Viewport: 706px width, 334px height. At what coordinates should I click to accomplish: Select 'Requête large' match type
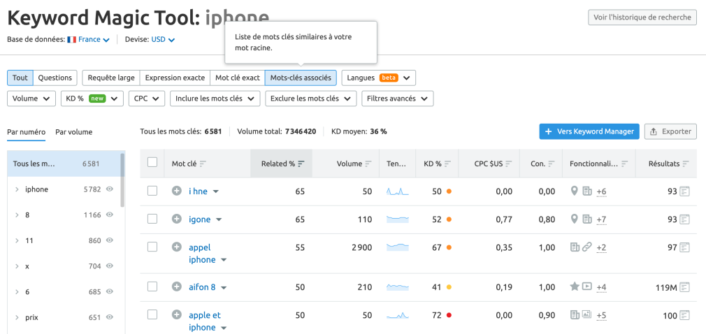(110, 78)
